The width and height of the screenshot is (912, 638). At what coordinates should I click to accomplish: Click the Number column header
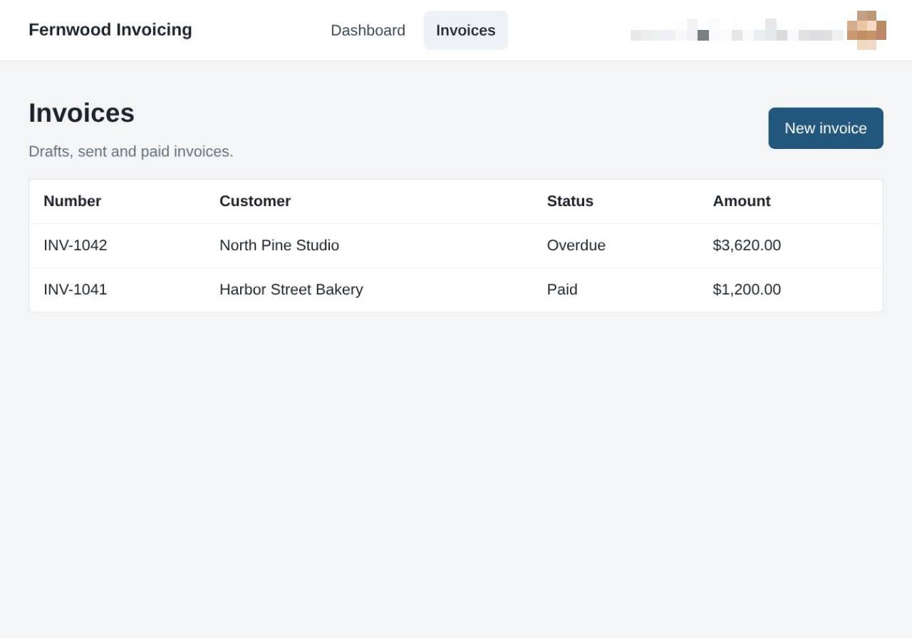coord(73,201)
